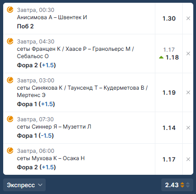Open Анисимова А – Швентек И match
Screen dimensions: 196x194
click(x=52, y=17)
